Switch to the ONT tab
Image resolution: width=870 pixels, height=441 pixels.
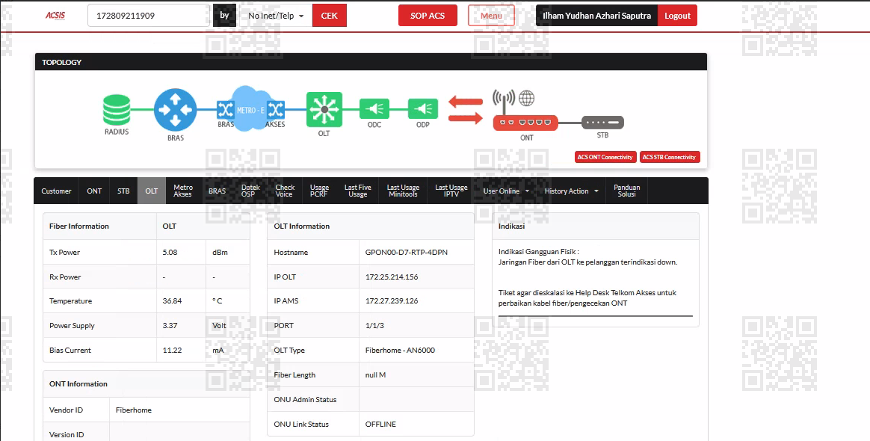(94, 191)
